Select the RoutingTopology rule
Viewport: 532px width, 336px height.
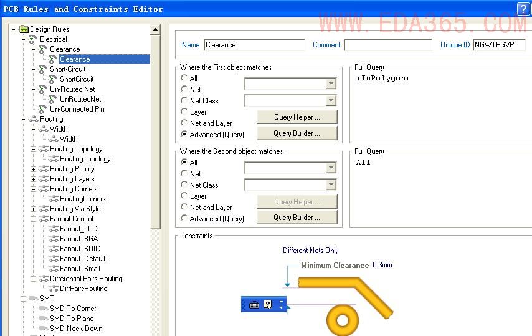click(85, 159)
